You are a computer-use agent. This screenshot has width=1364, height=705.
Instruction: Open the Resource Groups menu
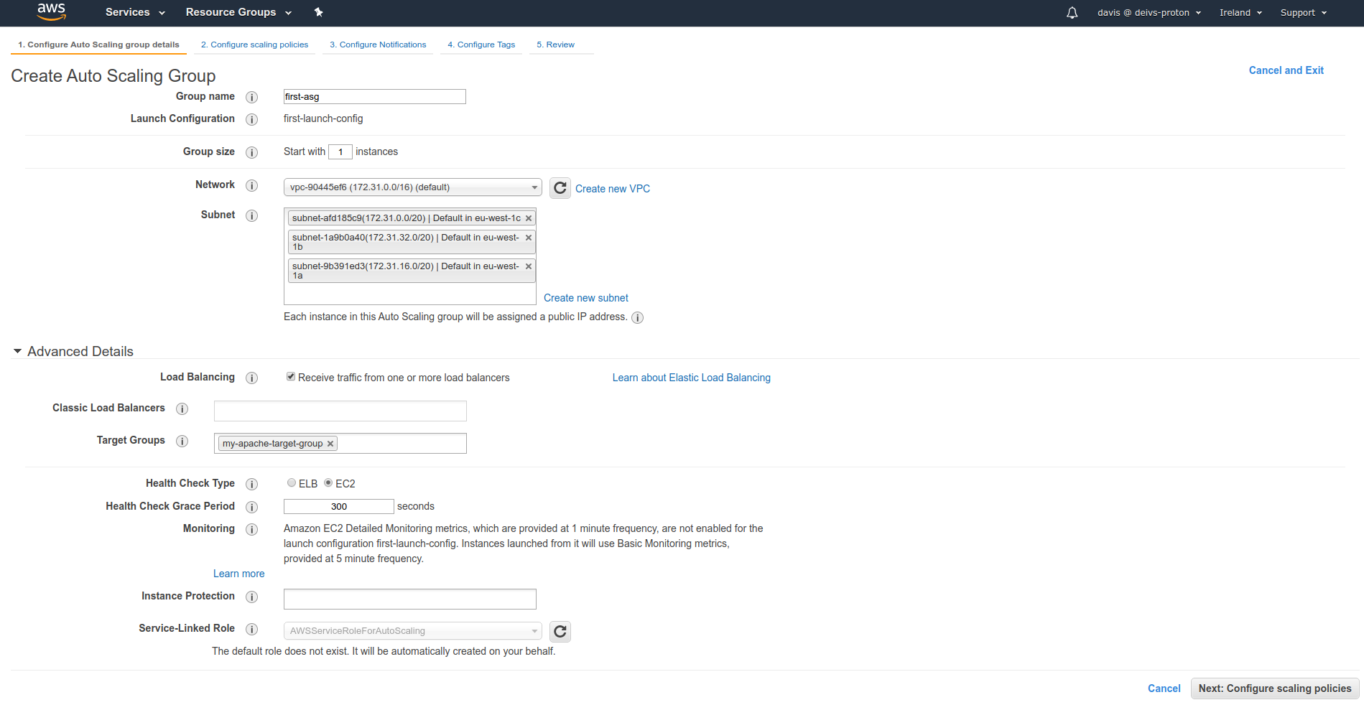pyautogui.click(x=238, y=12)
